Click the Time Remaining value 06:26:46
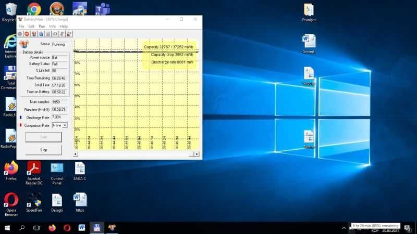Viewport: 417px width, 234px height. tap(59, 79)
